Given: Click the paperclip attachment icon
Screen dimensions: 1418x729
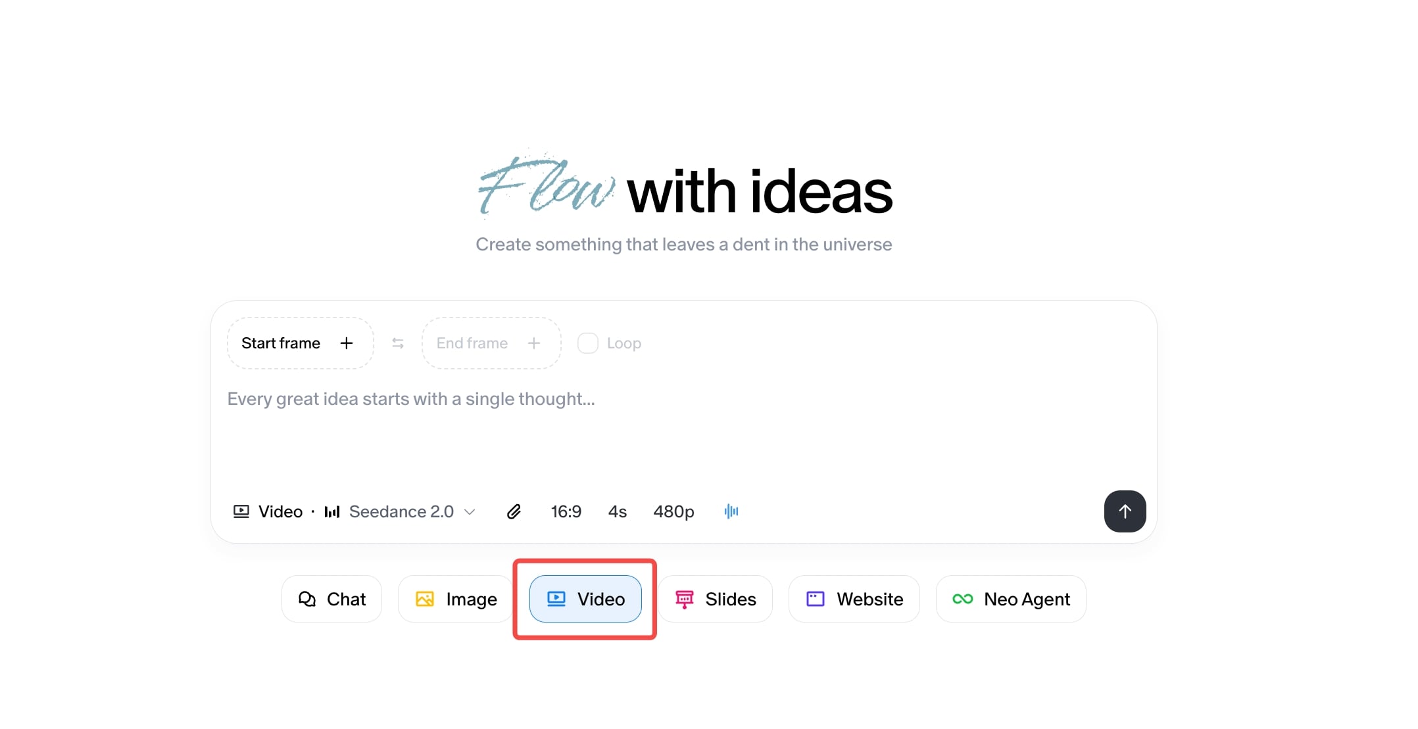Looking at the screenshot, I should [x=514, y=511].
